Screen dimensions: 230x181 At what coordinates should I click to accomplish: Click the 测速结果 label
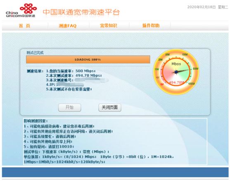[35, 71]
